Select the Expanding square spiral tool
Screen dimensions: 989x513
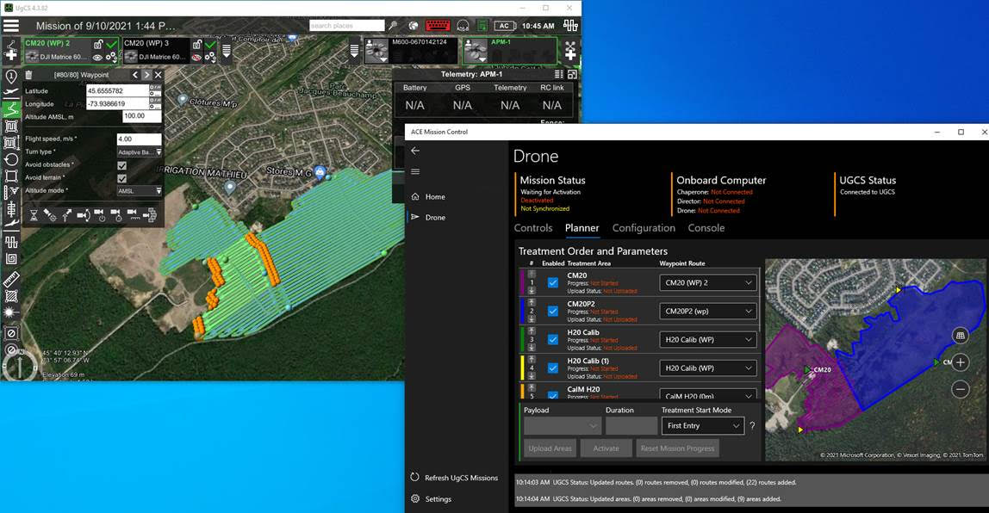coord(10,259)
